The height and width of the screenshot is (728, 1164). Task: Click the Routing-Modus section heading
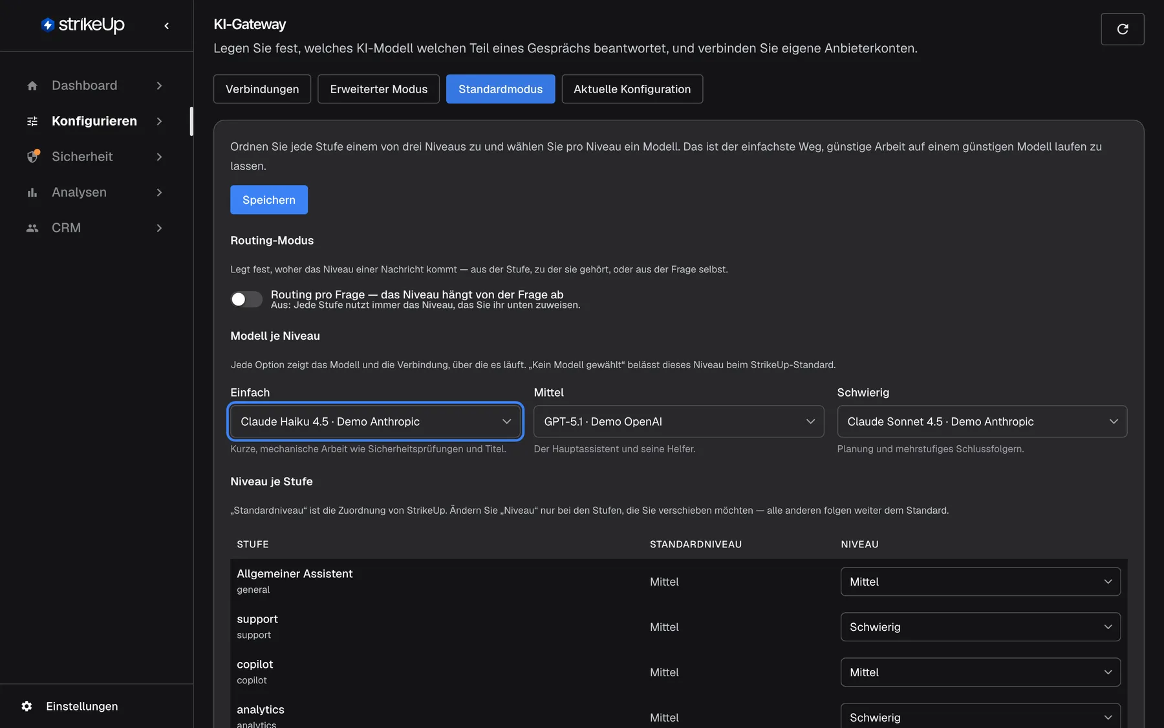pos(272,240)
